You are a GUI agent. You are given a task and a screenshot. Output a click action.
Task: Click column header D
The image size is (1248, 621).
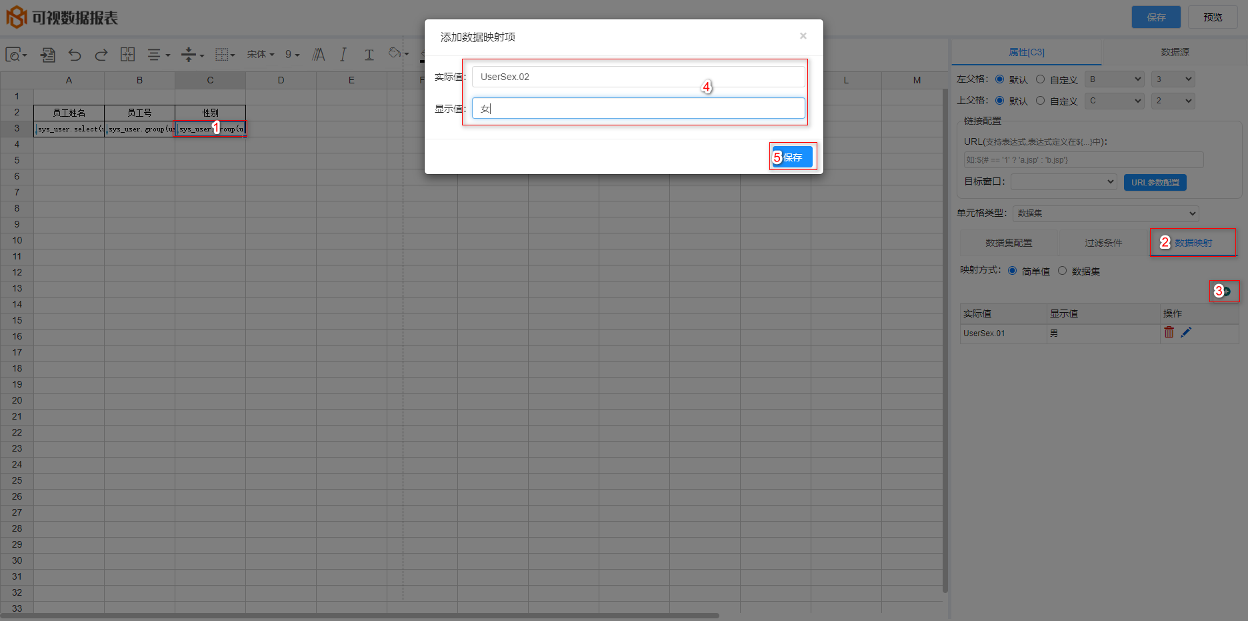tap(281, 80)
